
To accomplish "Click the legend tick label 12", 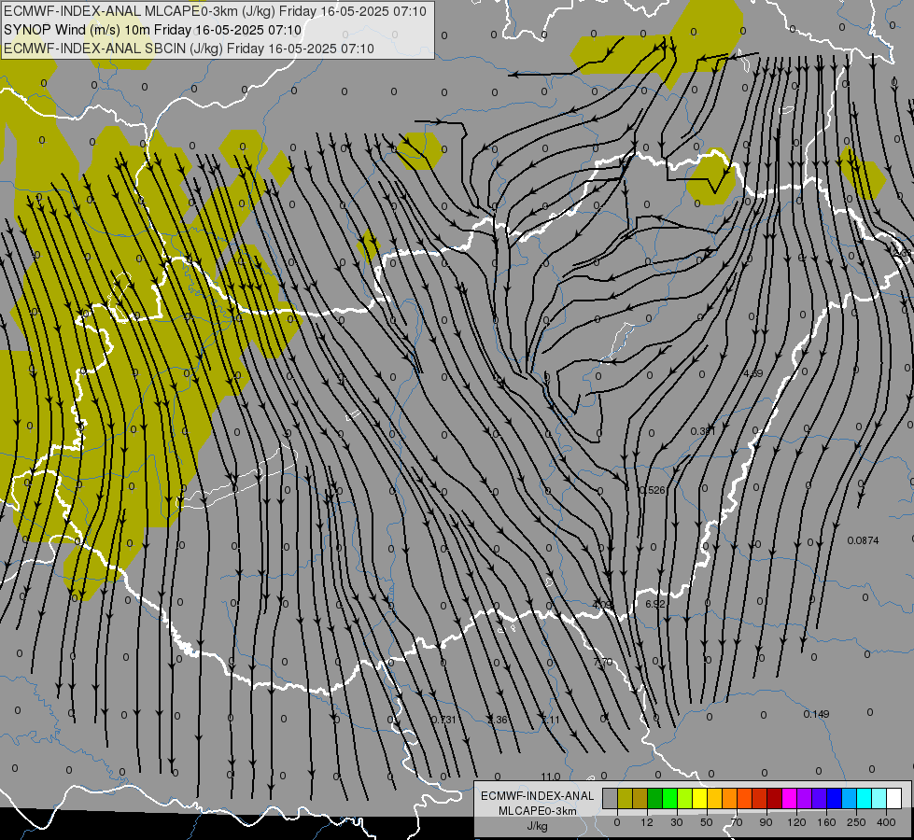I will (x=647, y=822).
